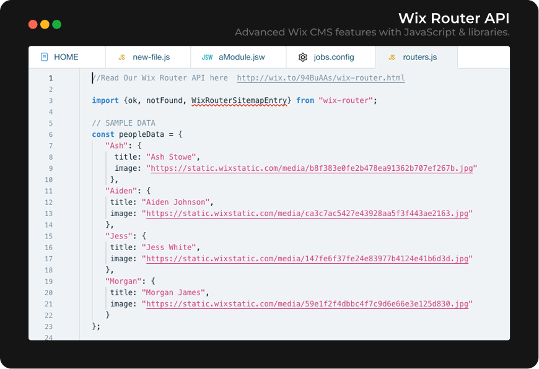Screen dimensions: 539x369
Task: Click line number 6 in the gutter
Action: [51, 134]
